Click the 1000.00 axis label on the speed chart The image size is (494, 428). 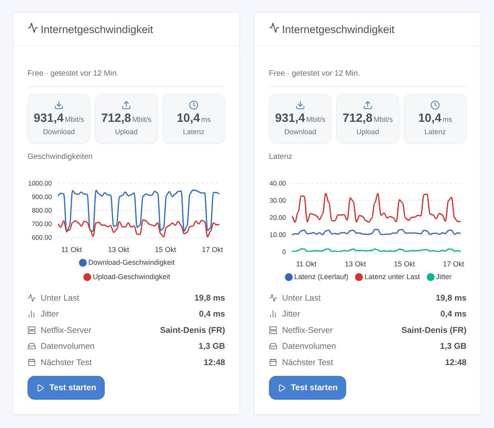40,183
